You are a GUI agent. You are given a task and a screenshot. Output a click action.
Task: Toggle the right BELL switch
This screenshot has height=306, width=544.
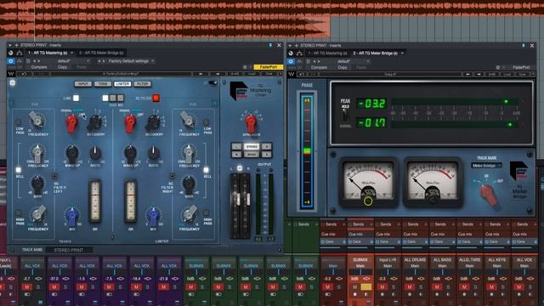(x=206, y=170)
